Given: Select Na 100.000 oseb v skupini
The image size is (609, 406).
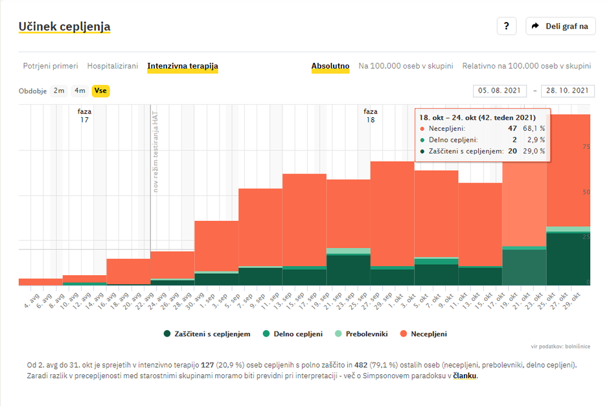Looking at the screenshot, I should click(406, 66).
